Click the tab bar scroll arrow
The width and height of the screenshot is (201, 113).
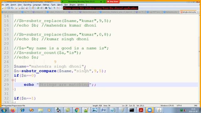[198, 12]
